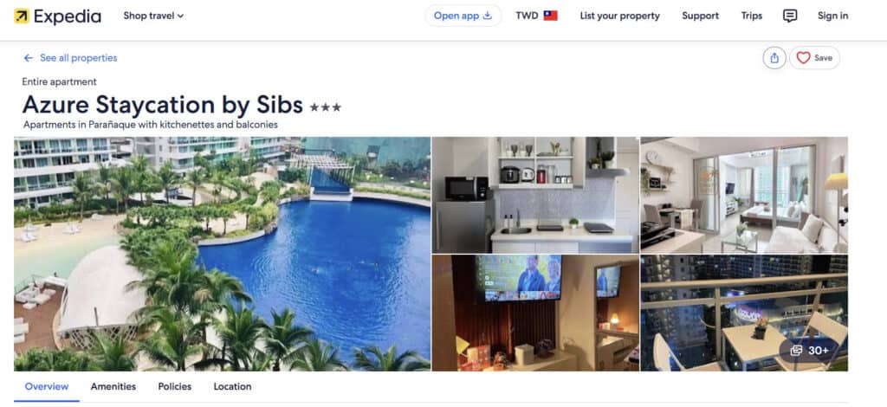Open the share icon button
Image resolution: width=887 pixels, height=407 pixels.
pos(774,58)
